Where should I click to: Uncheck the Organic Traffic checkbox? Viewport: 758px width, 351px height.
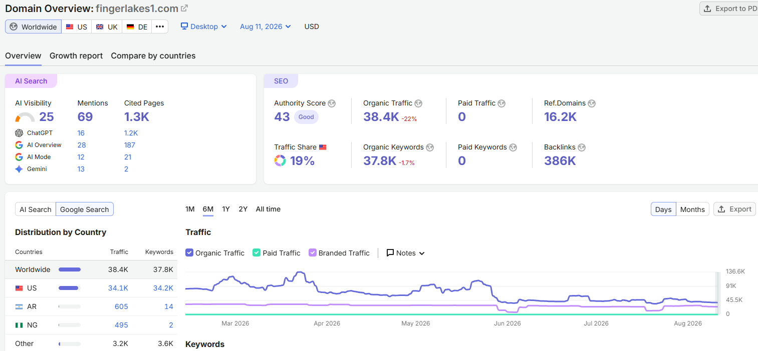click(189, 252)
